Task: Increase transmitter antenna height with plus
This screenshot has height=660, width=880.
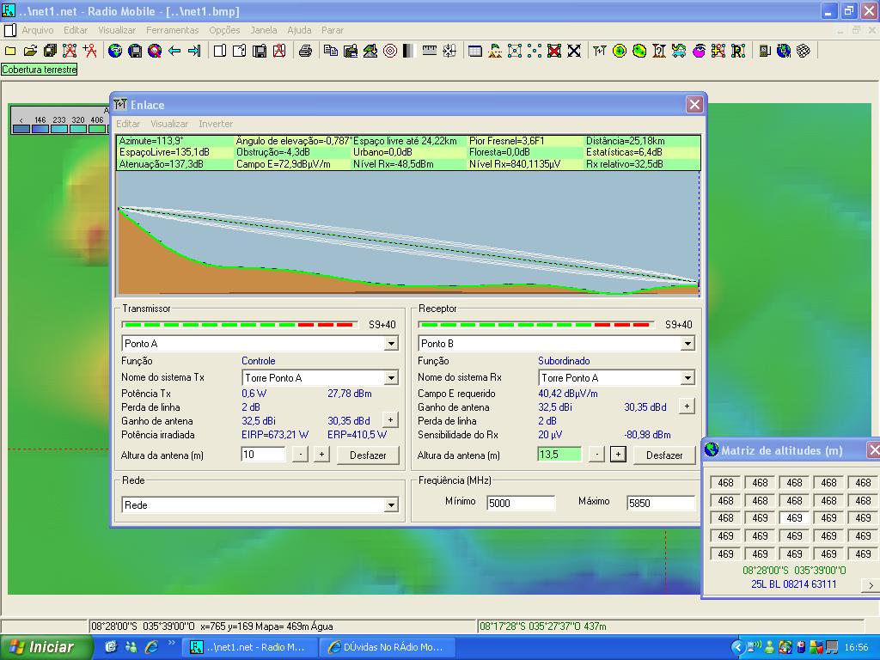Action: coord(321,455)
